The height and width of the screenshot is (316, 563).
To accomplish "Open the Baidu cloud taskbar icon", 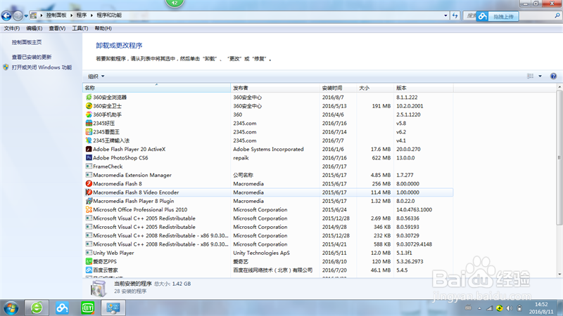I will coord(62,308).
